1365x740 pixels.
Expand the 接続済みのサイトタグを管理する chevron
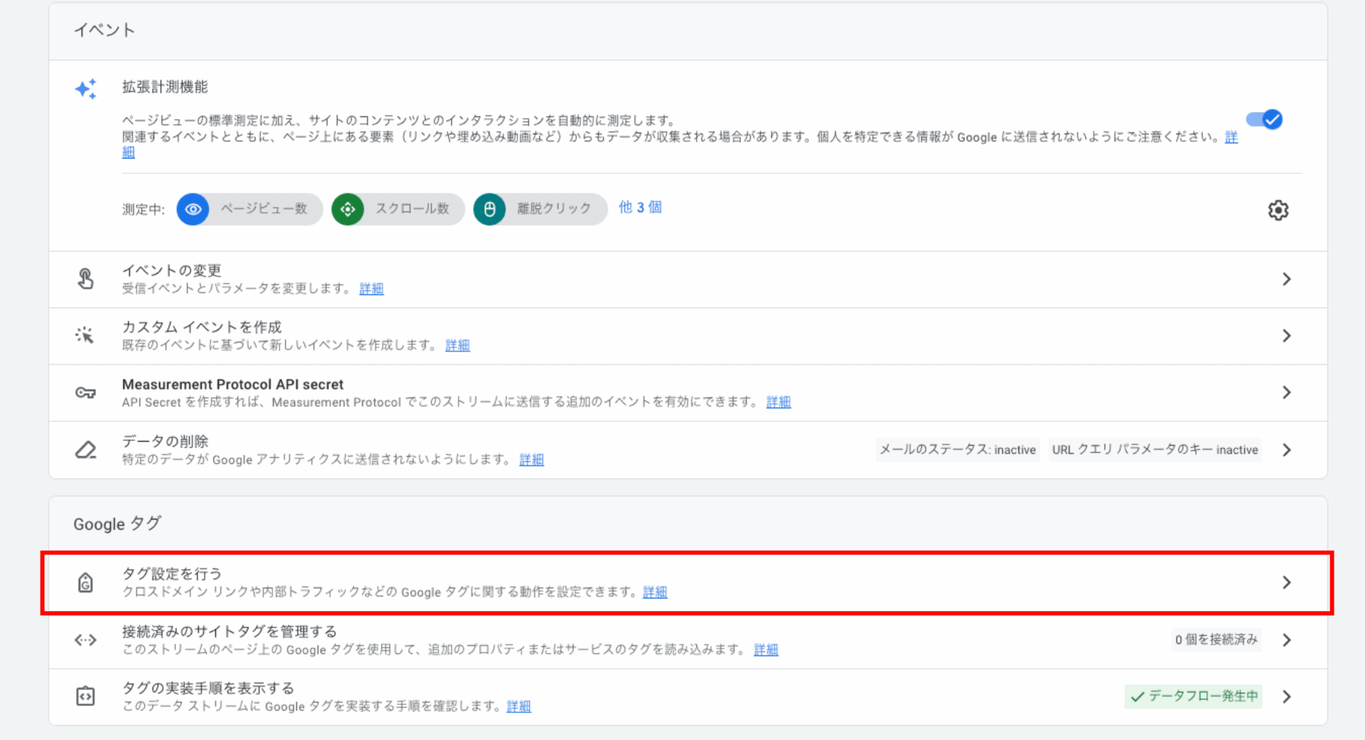[1286, 640]
